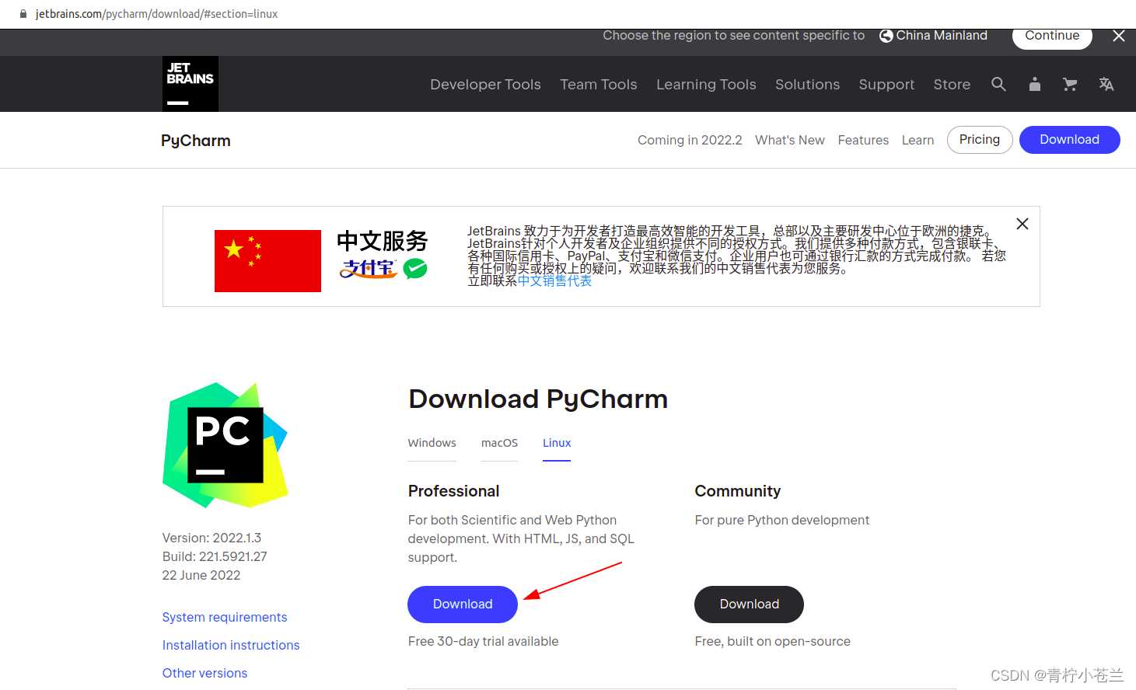This screenshot has width=1136, height=690.
Task: Click the lock icon in address bar
Action: coord(23,14)
